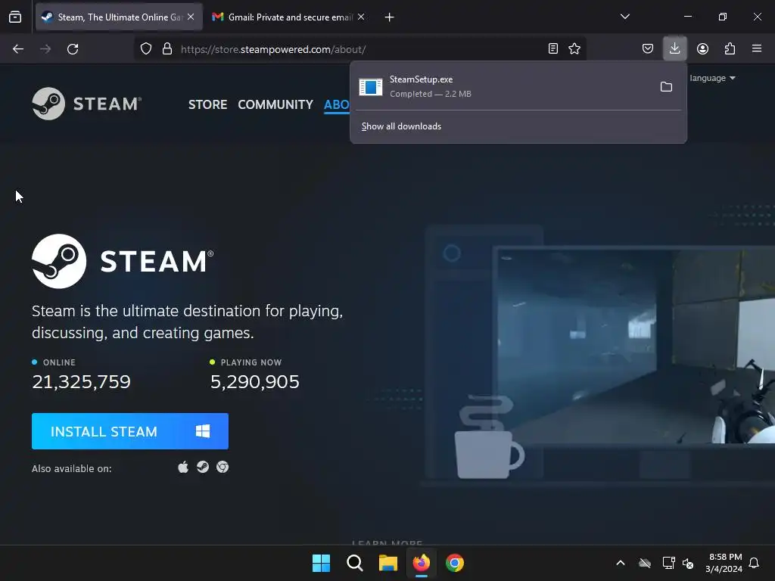Screen dimensions: 775x581
Task: Show SteamSetup.exe in folder
Action: pyautogui.click(x=666, y=87)
